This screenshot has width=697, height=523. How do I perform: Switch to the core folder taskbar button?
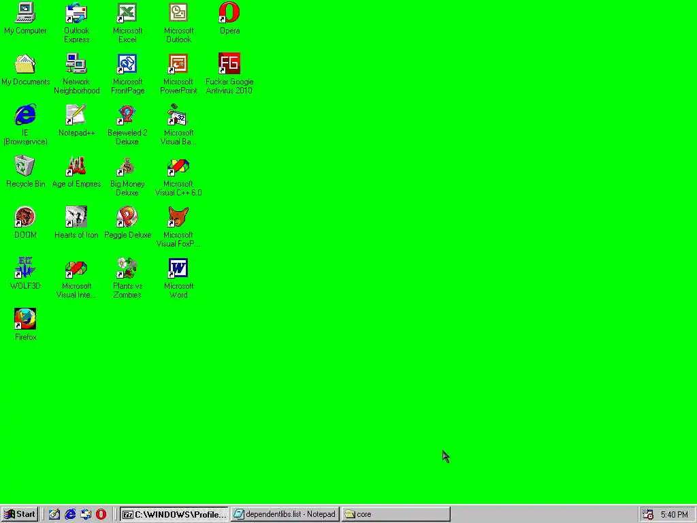396,514
